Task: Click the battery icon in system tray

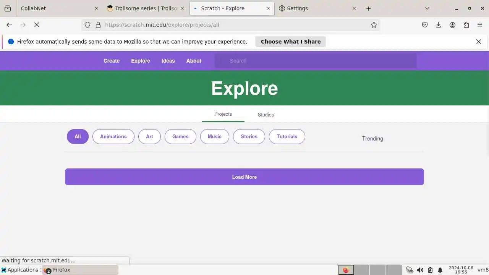Action: pyautogui.click(x=430, y=270)
